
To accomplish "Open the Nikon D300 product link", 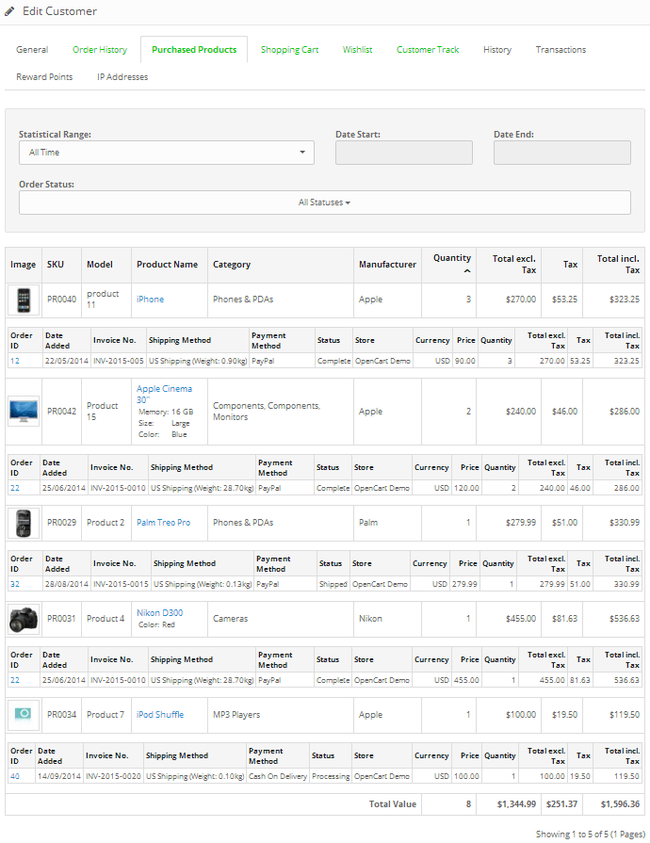I will (160, 613).
